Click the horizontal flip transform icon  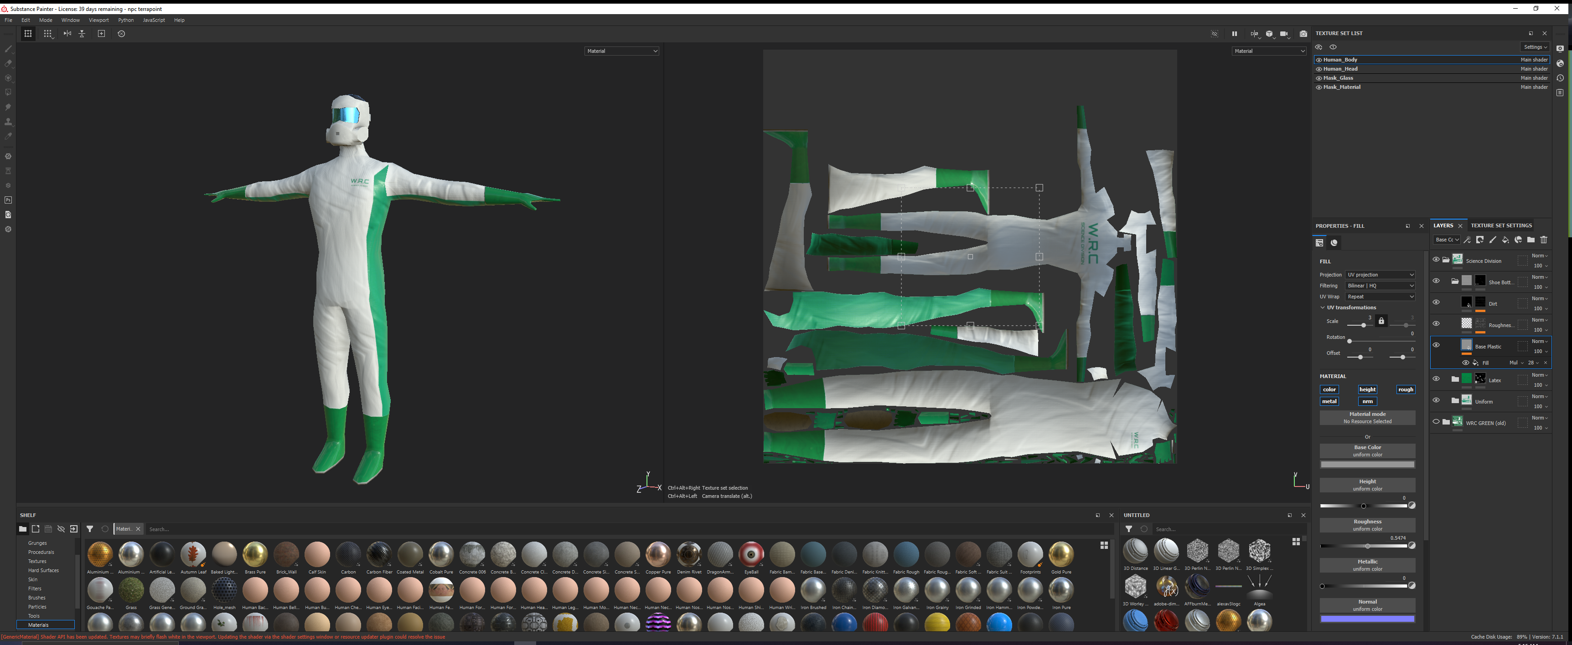click(67, 34)
